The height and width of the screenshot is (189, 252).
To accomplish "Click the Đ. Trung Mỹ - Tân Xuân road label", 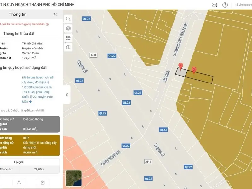I will pyautogui.click(x=180, y=39).
